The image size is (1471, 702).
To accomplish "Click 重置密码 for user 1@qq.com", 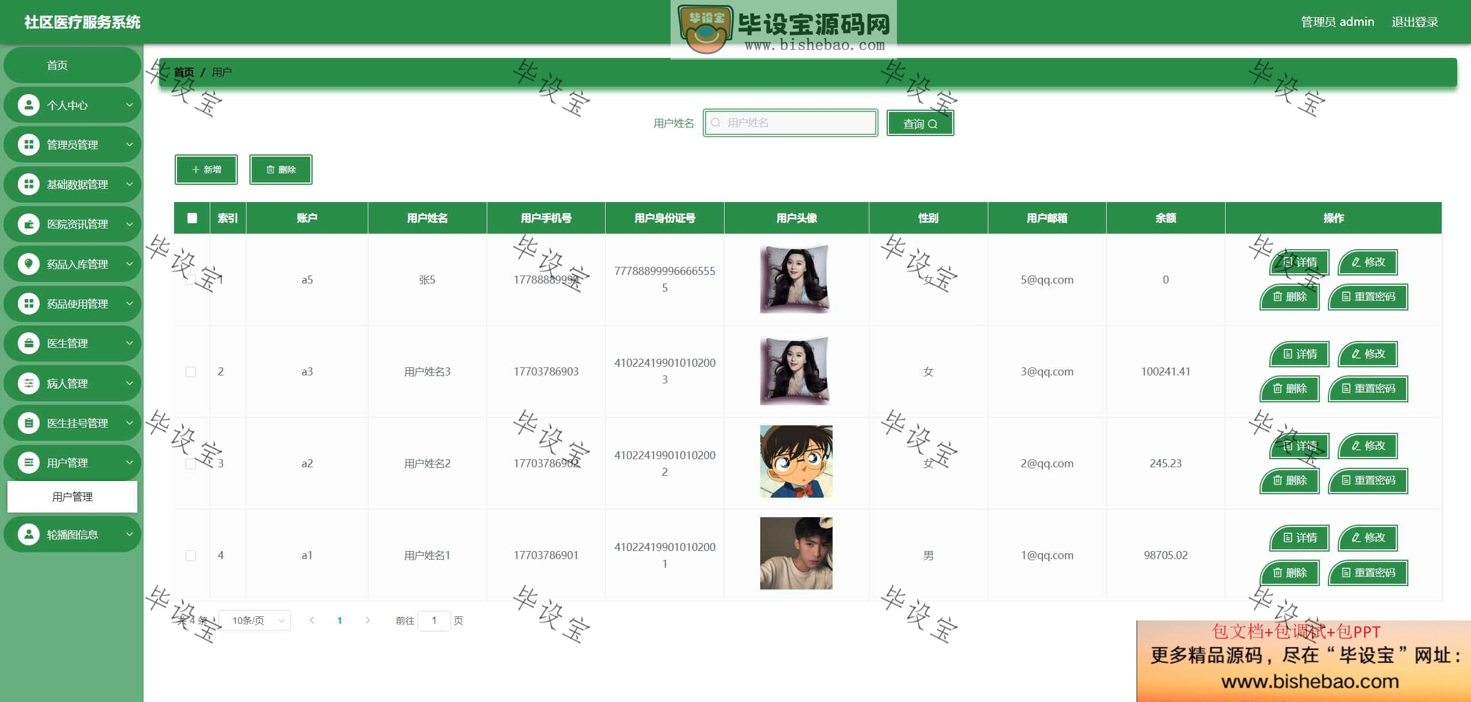I will click(1368, 572).
